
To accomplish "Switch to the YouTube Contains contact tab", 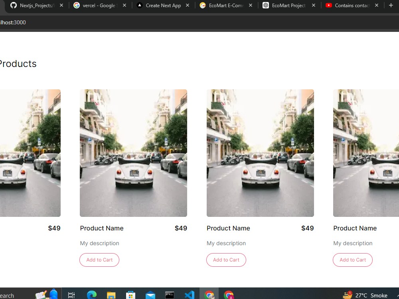I will pos(352,5).
